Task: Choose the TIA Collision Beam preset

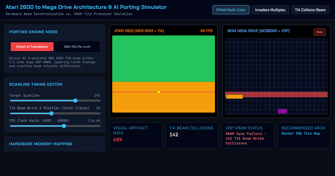Action: (310, 10)
